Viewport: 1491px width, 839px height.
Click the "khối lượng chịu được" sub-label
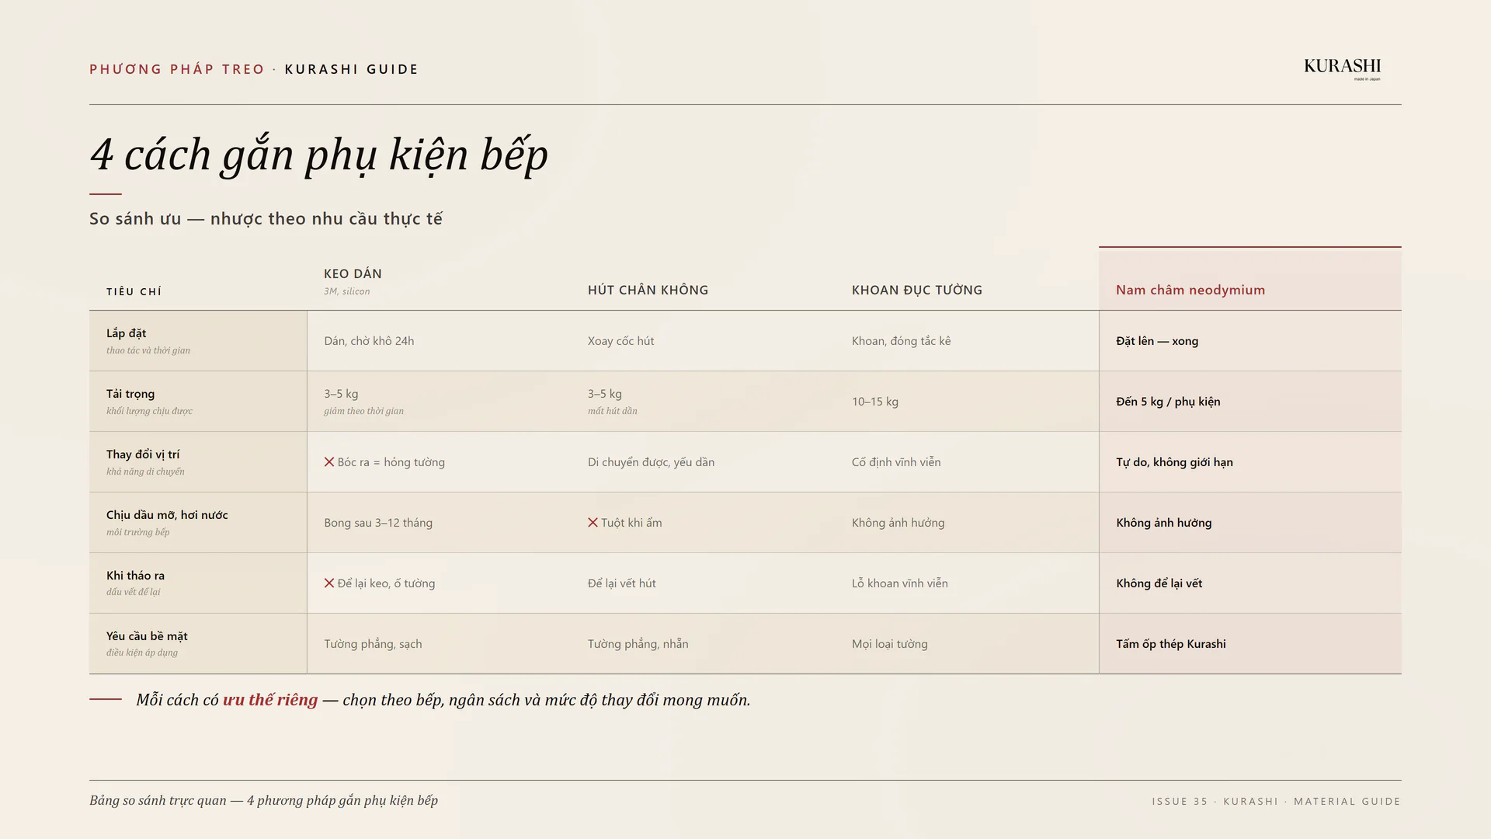click(149, 411)
